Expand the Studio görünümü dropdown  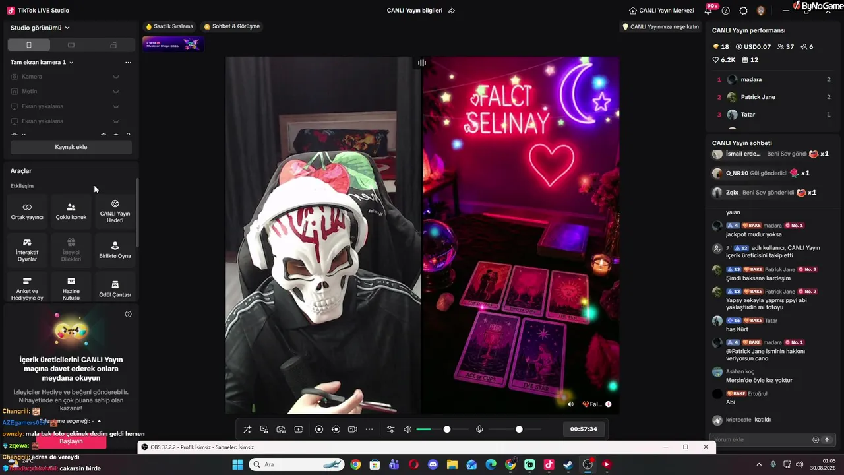click(x=40, y=28)
